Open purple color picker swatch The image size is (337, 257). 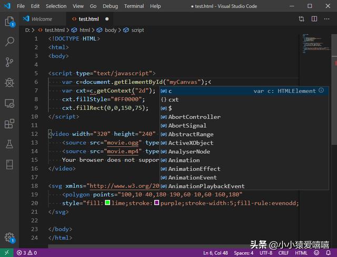(x=157, y=202)
